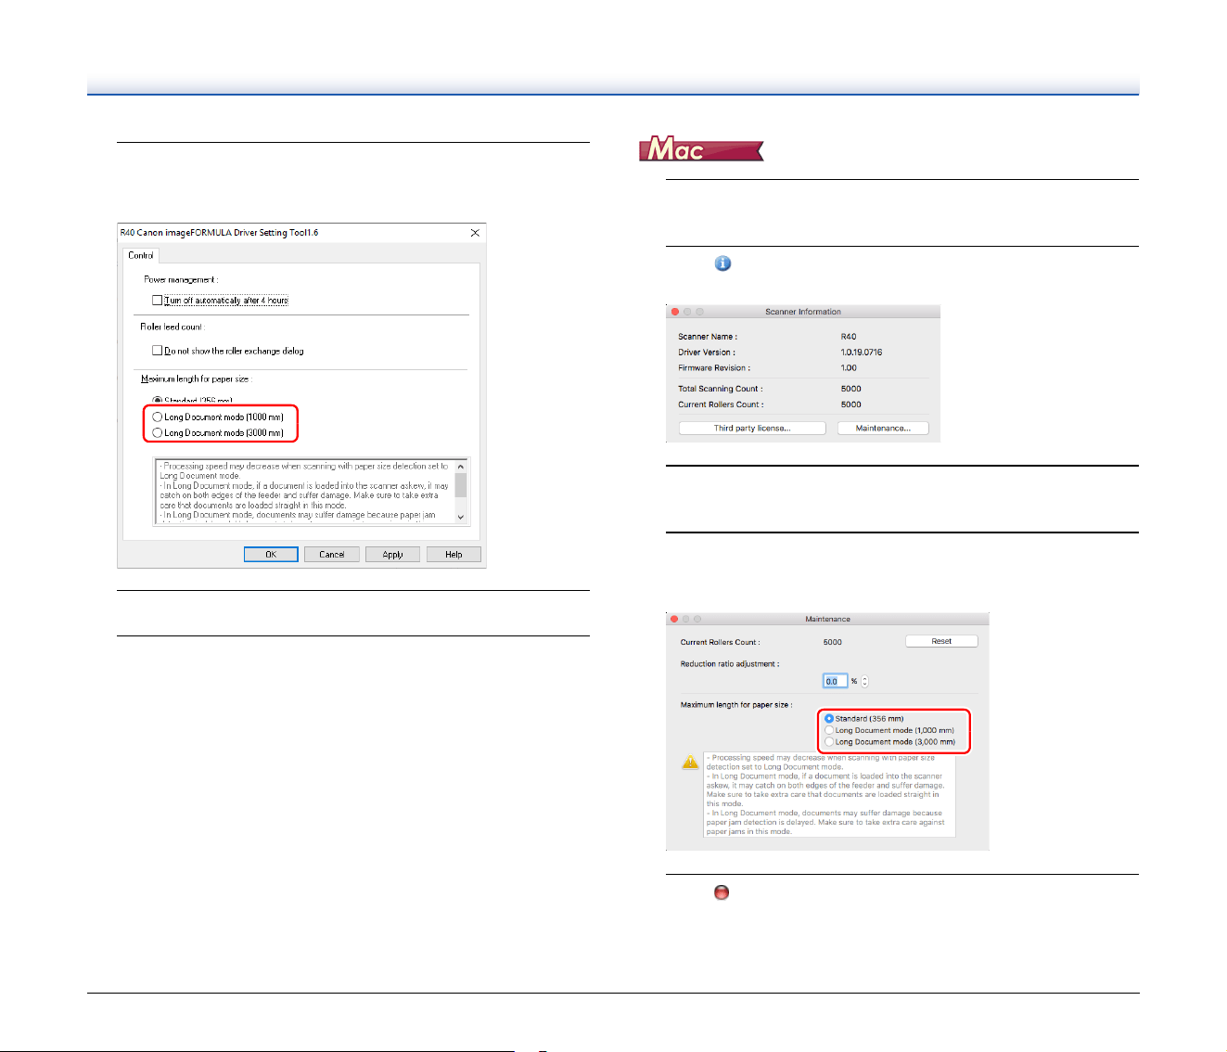
Task: Click the yellow warning triangle icon
Action: pos(690,762)
